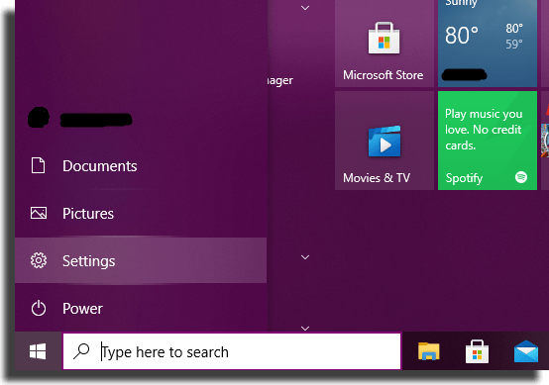
Task: Focus the Type here to search box
Action: pyautogui.click(x=232, y=351)
